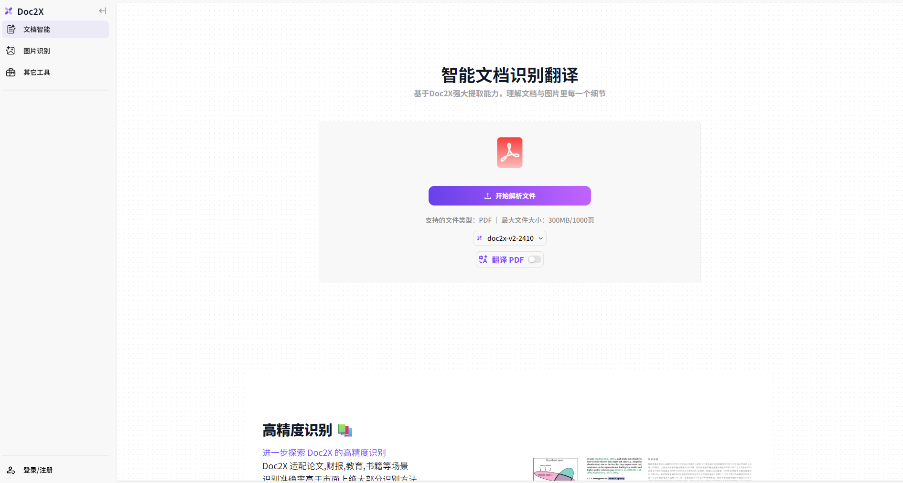Click the hypothesis space diagram thumbnail
The height and width of the screenshot is (483, 903).
pyautogui.click(x=555, y=469)
